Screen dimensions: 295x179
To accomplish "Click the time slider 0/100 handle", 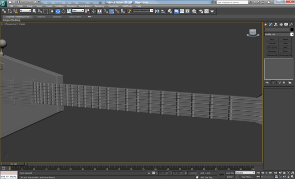I will (x=13, y=164).
